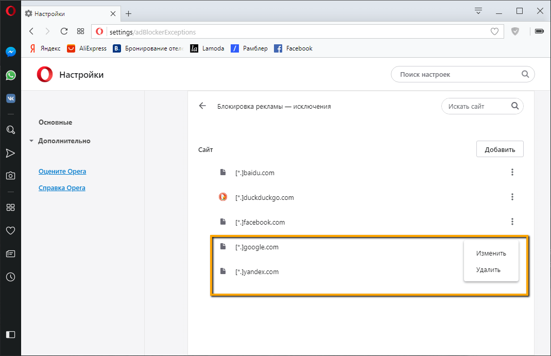Add page to bookmarks with heart icon
Viewport: 551px width, 356px height.
tap(494, 31)
